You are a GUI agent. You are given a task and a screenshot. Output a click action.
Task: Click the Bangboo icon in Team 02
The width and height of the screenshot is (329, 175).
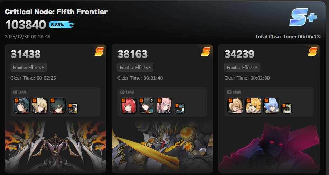[180, 108]
